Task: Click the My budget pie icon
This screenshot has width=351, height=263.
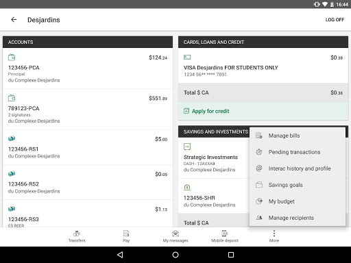Action: 259,201
